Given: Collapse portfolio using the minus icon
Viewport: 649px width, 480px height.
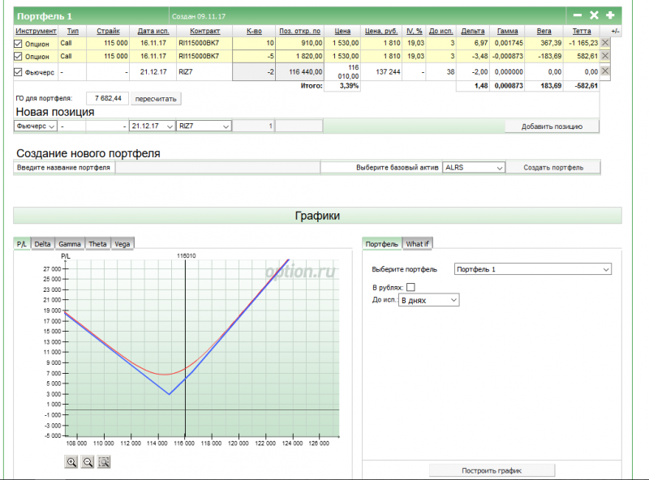Looking at the screenshot, I should coord(578,15).
